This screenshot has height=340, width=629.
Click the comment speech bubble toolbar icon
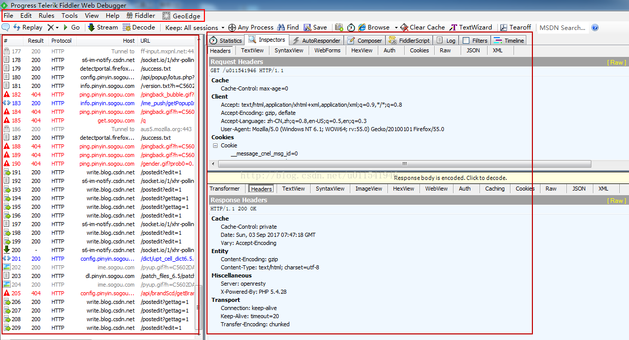click(x=6, y=27)
